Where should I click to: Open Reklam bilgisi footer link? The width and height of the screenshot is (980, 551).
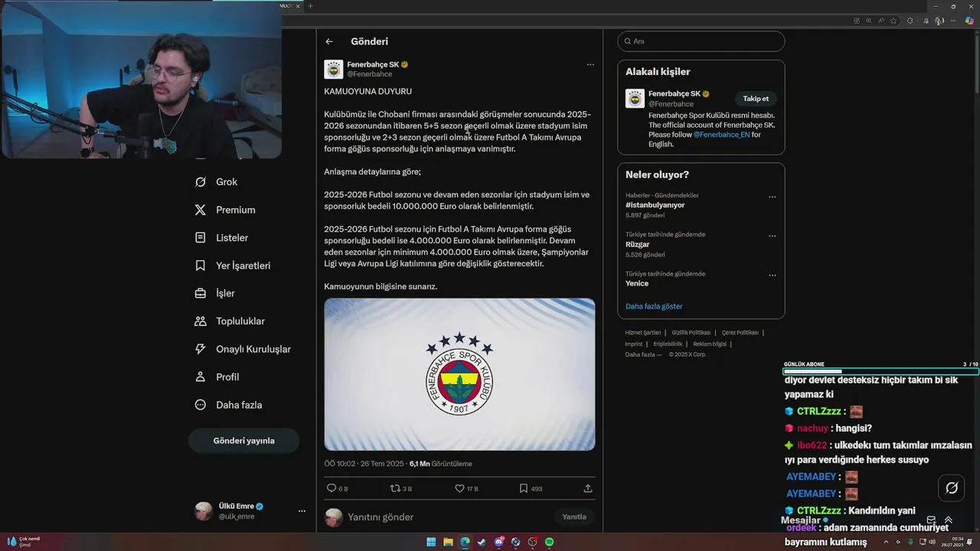710,344
